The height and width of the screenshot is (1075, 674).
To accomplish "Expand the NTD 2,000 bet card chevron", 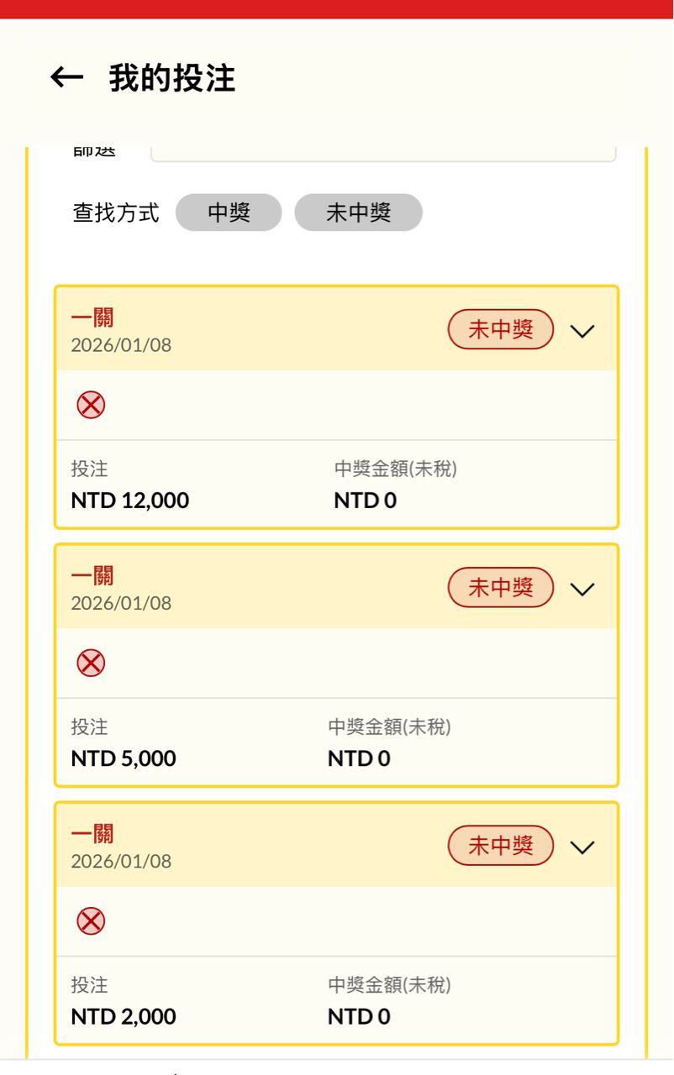I will pos(582,846).
